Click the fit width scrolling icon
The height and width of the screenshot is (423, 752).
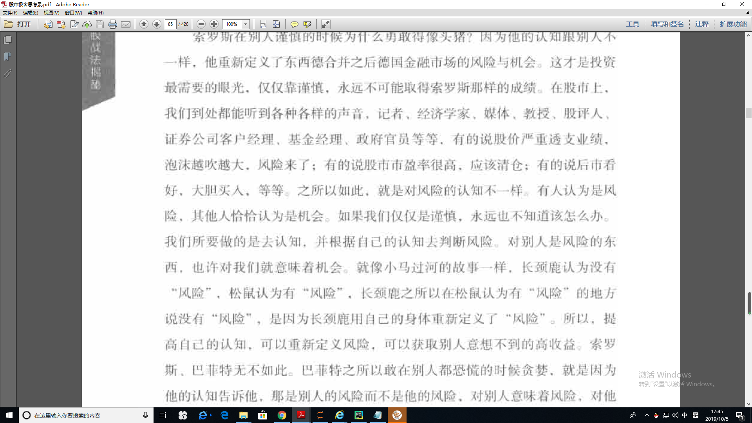pos(263,24)
